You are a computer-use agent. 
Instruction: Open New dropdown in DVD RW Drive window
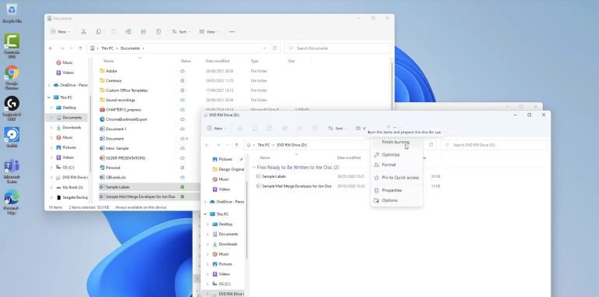[216, 129]
